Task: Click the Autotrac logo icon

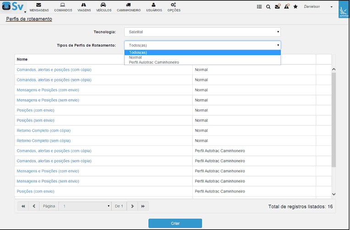Action: pos(344,9)
